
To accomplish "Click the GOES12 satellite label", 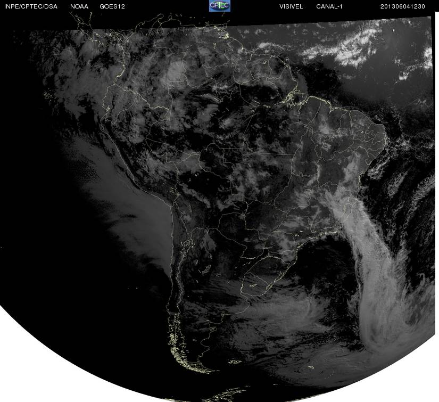I will click(112, 6).
